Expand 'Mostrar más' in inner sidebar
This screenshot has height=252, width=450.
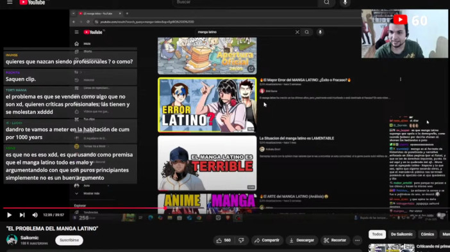(x=87, y=193)
